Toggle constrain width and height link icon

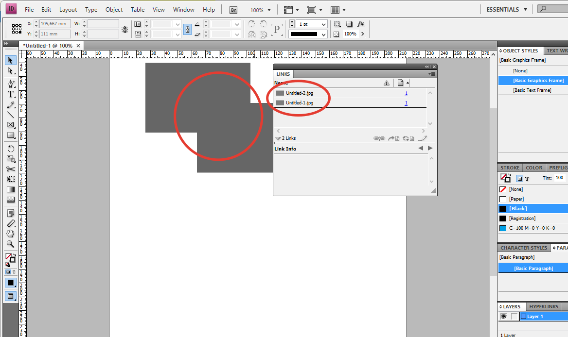[x=125, y=29]
